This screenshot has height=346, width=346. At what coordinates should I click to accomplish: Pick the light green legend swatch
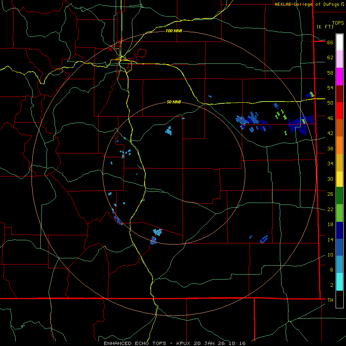(x=339, y=213)
